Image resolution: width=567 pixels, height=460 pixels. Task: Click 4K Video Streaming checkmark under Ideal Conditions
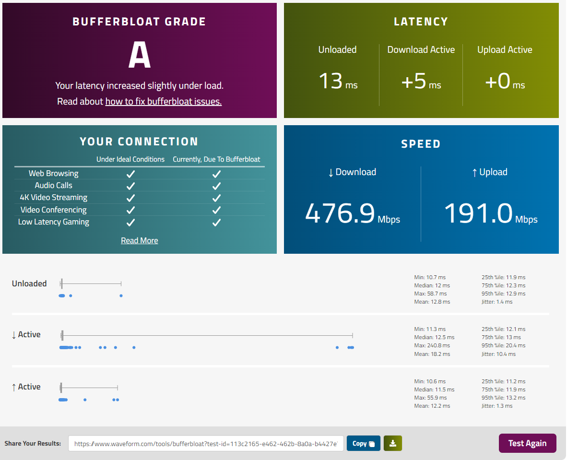click(x=130, y=198)
